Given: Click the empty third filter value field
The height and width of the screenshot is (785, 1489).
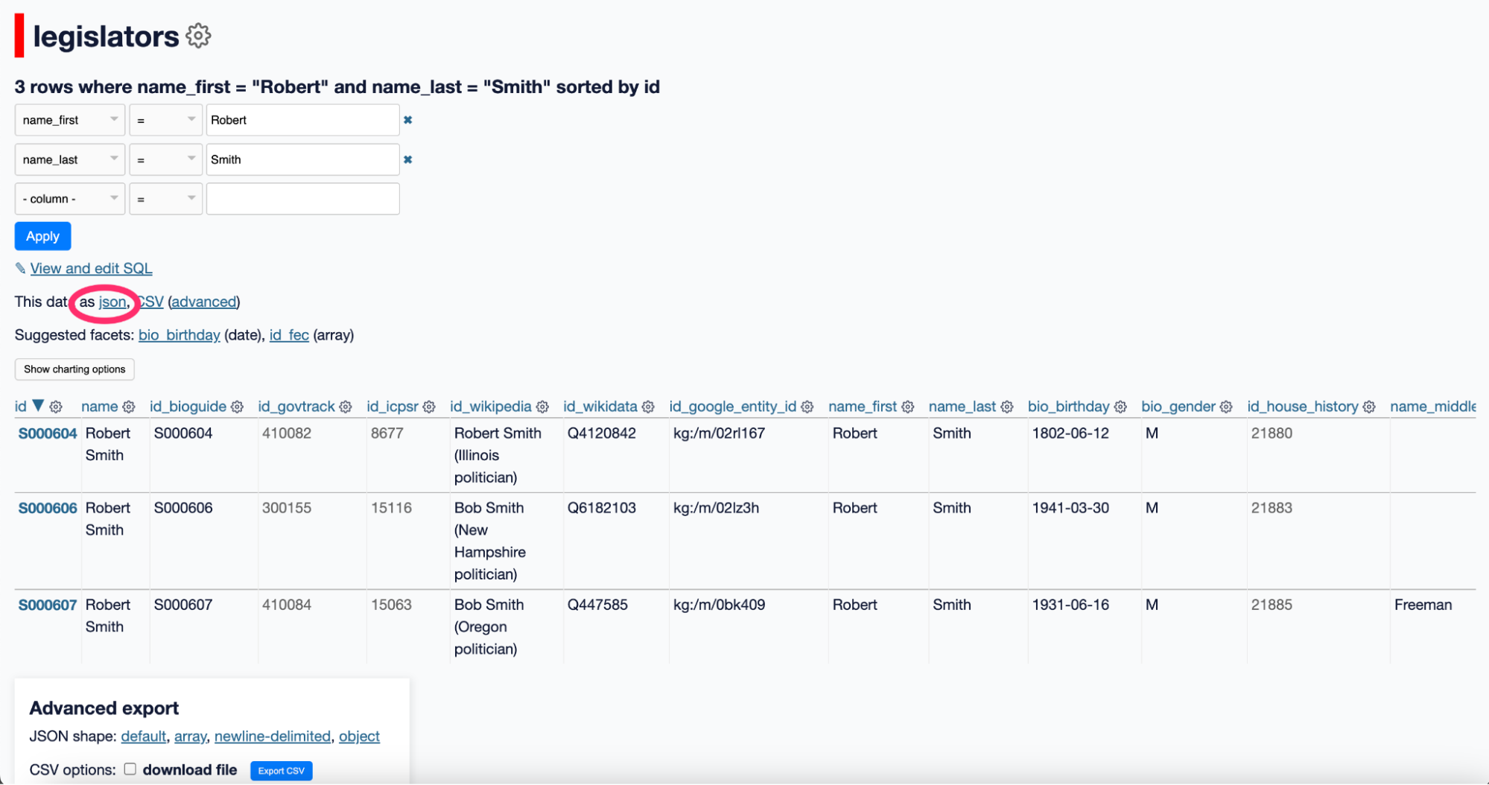Looking at the screenshot, I should coord(302,199).
